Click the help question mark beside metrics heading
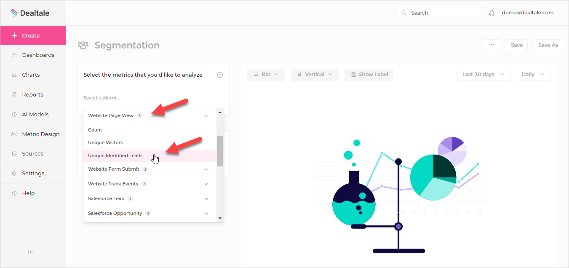The width and height of the screenshot is (569, 268). (x=219, y=75)
